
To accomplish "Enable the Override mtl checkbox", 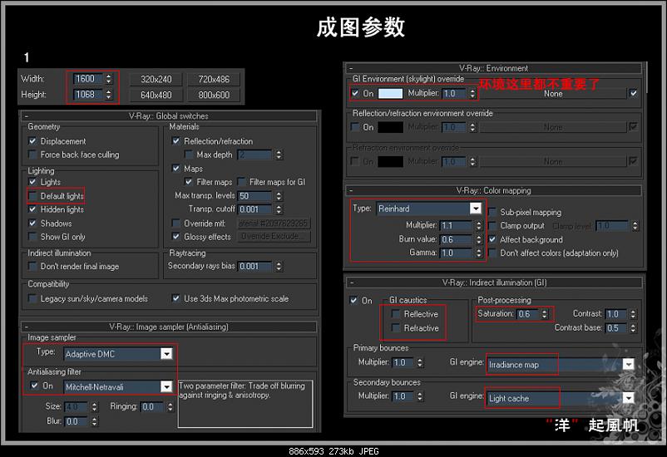I will (x=175, y=224).
